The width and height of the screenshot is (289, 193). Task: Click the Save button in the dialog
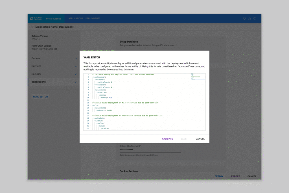point(183,139)
